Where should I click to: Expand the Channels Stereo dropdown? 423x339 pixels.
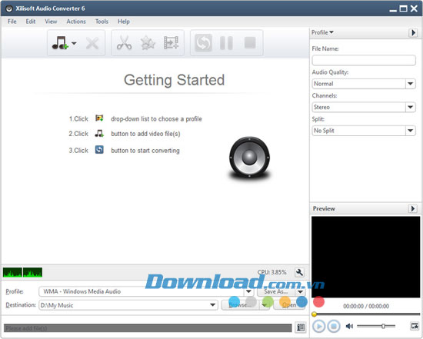tap(411, 107)
